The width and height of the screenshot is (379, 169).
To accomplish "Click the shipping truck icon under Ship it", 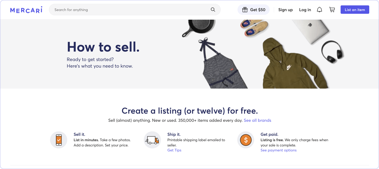I will tap(152, 140).
